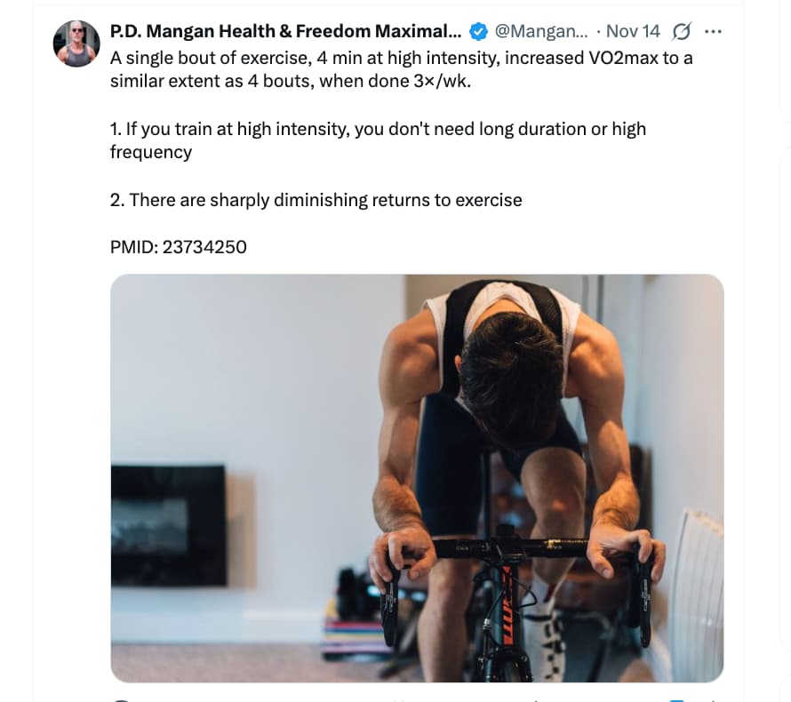The height and width of the screenshot is (702, 791).
Task: Click P.D. Mangan's profile avatar
Action: 76,44
